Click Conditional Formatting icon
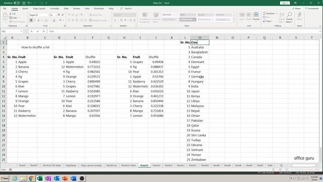This screenshot has height=182, width=323. click(x=145, y=15)
